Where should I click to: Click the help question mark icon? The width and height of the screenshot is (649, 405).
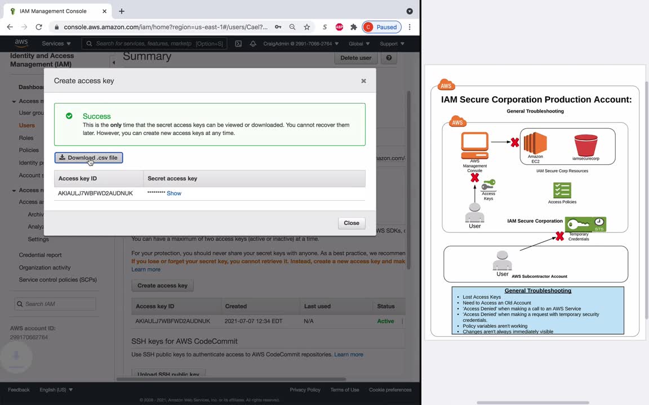[389, 58]
